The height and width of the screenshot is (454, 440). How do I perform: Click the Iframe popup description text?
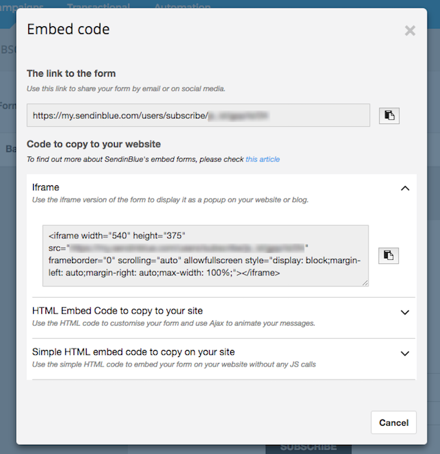pos(170,200)
